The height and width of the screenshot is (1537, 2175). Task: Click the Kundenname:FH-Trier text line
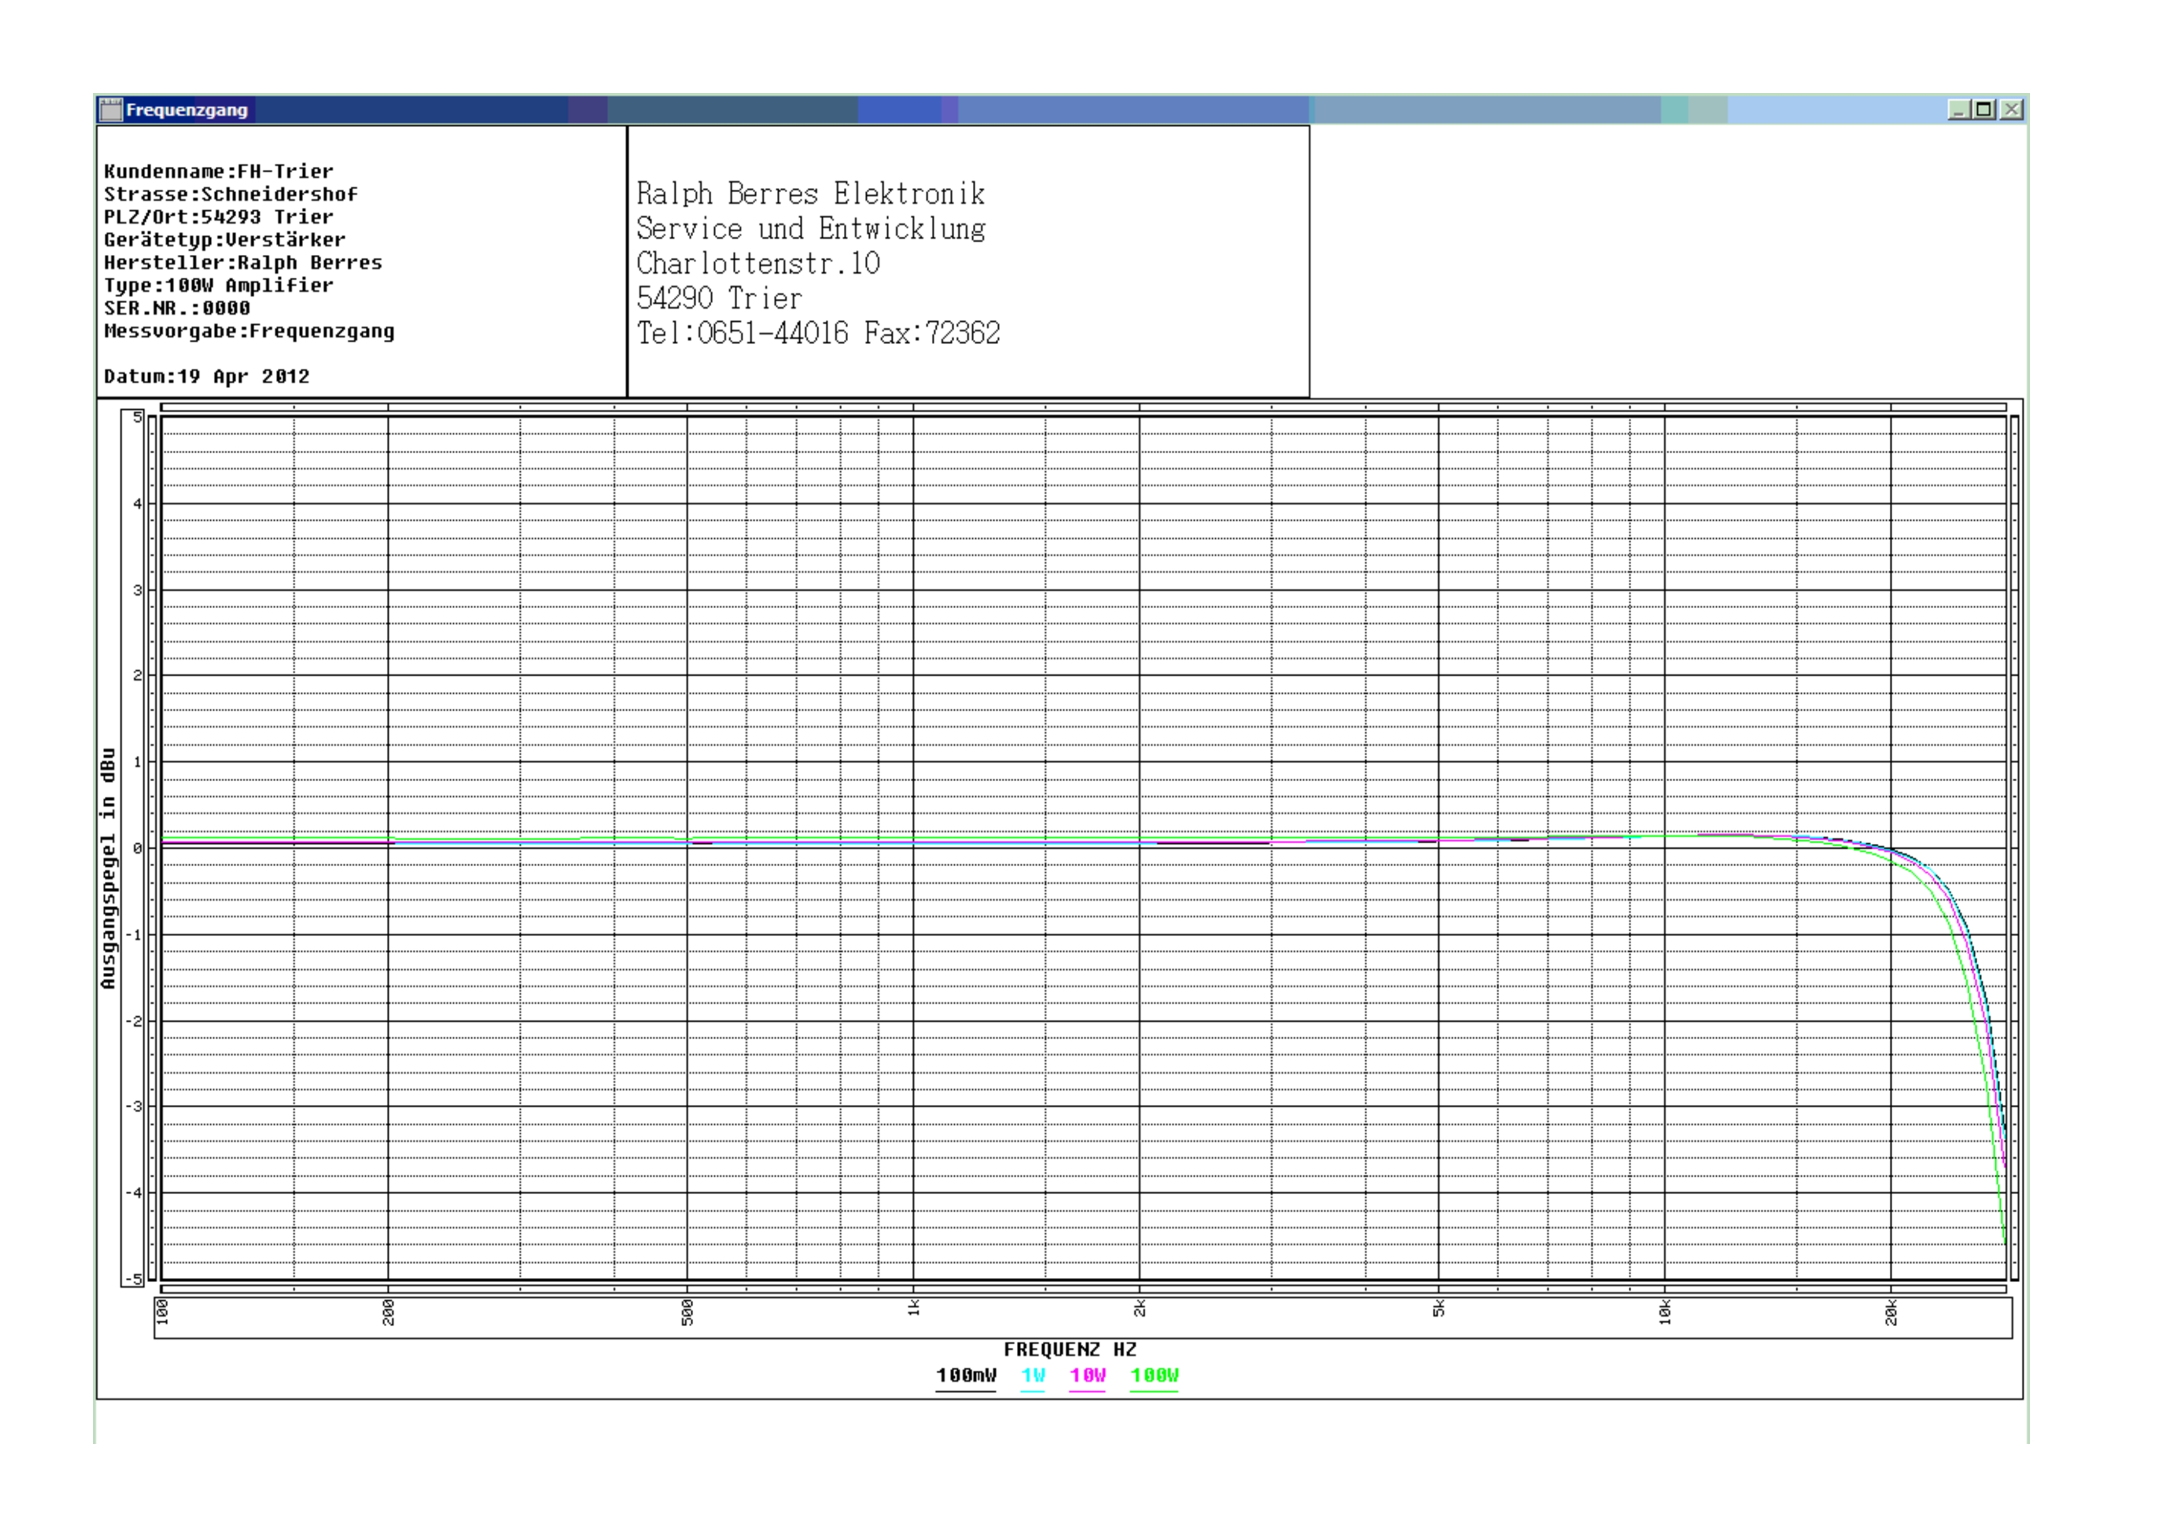click(x=218, y=171)
